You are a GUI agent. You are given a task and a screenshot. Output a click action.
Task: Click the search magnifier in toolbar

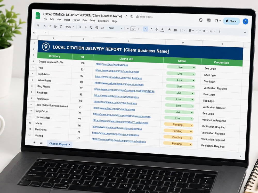click(x=38, y=26)
